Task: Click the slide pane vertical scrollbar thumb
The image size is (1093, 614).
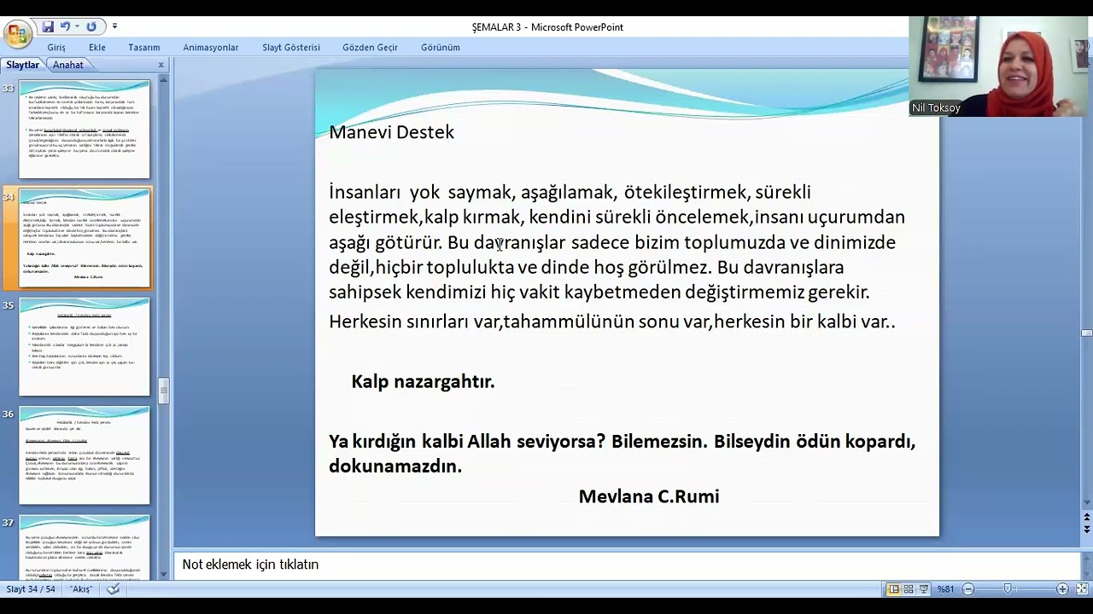Action: 1086,333
